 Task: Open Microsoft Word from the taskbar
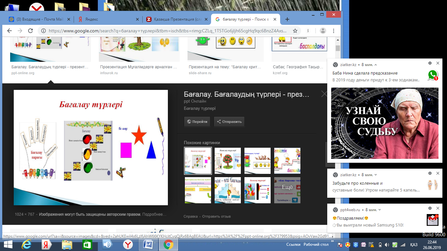click(x=148, y=244)
